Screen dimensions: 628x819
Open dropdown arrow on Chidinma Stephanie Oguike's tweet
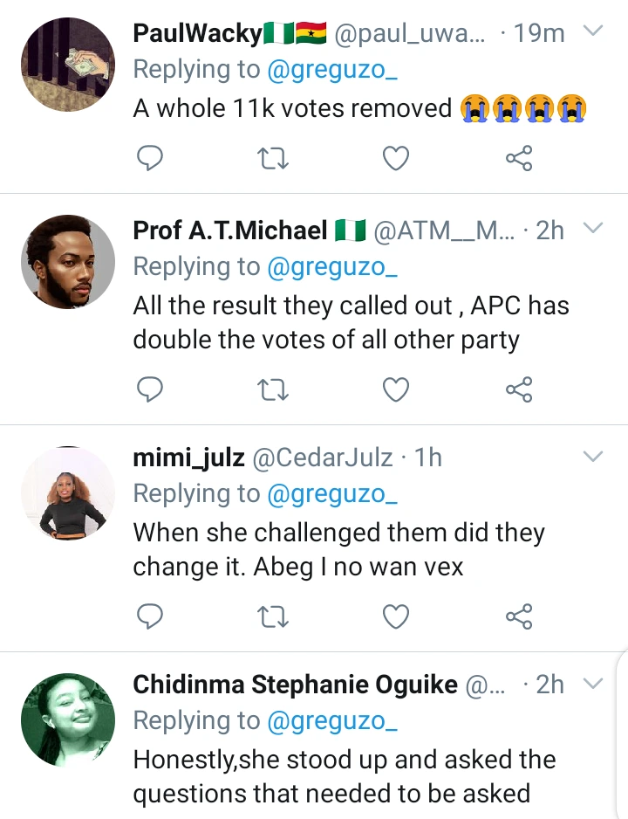pyautogui.click(x=592, y=683)
